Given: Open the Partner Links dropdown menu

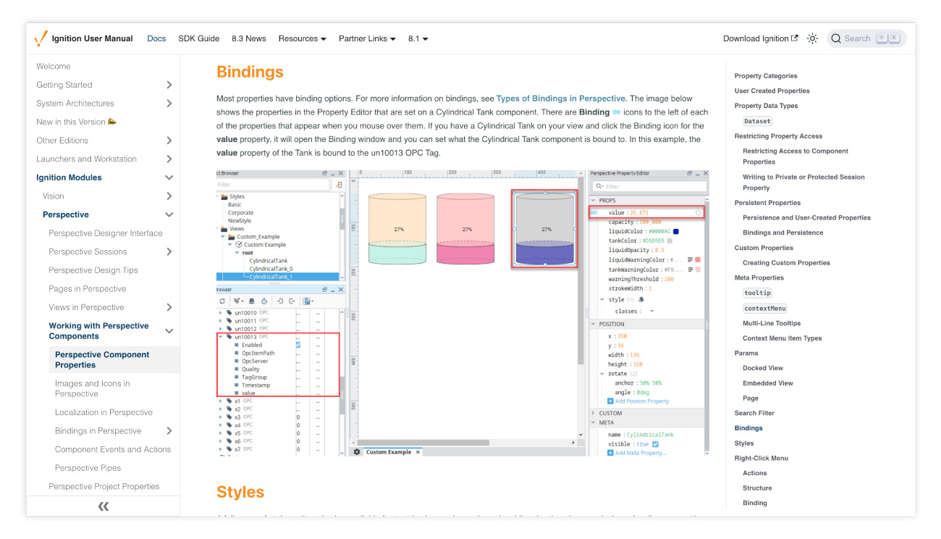Looking at the screenshot, I should 367,38.
